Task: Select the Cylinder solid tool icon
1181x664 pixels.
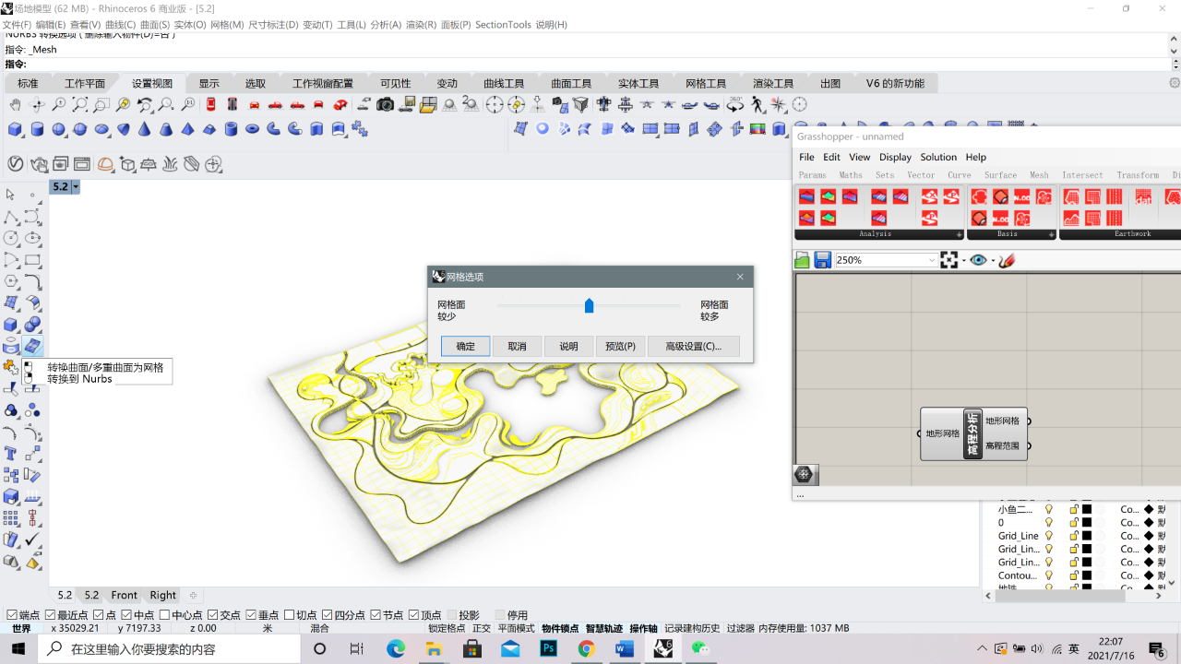Action: click(x=37, y=129)
